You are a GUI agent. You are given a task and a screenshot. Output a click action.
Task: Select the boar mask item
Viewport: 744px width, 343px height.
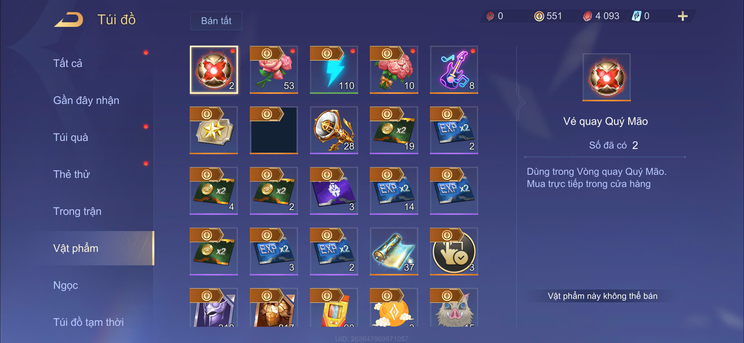(454, 307)
